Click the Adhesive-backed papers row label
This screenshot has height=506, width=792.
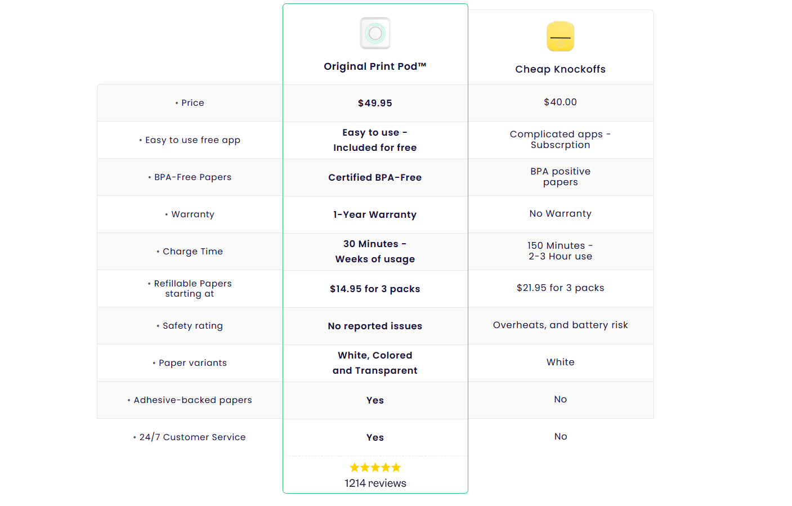click(x=193, y=400)
